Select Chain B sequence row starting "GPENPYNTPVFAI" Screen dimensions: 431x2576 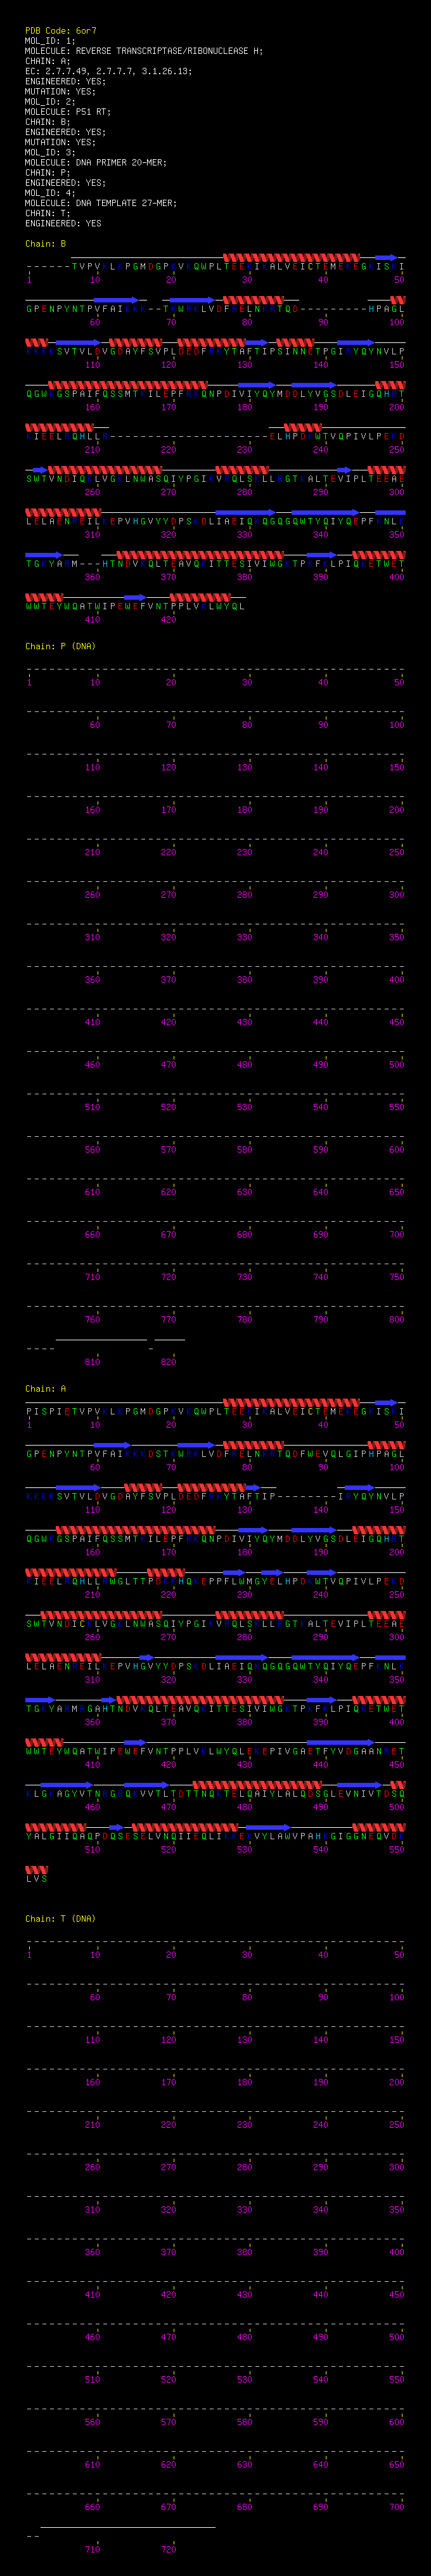(x=215, y=309)
